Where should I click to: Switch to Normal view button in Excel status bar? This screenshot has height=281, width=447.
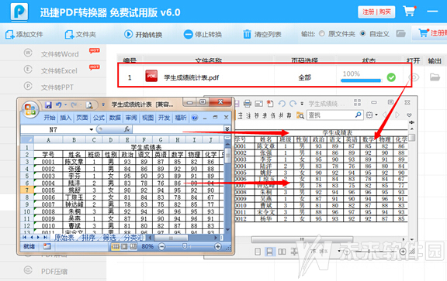[x=115, y=247]
